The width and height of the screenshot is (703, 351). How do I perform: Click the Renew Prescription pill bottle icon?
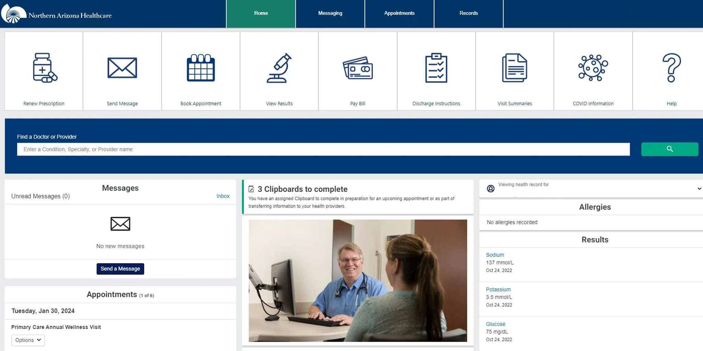(x=44, y=68)
